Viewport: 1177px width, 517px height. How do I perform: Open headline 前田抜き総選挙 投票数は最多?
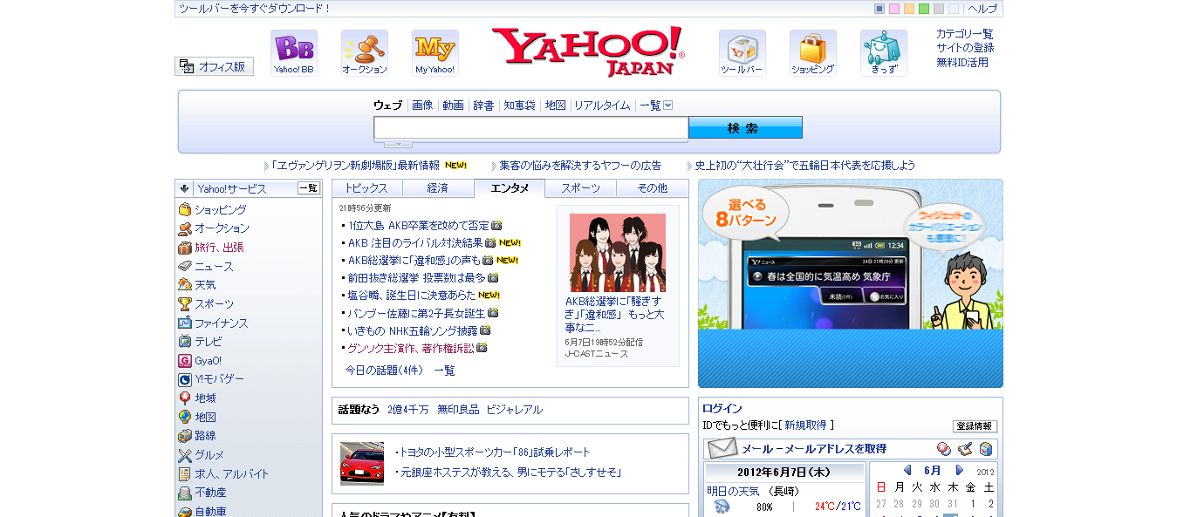coord(417,277)
